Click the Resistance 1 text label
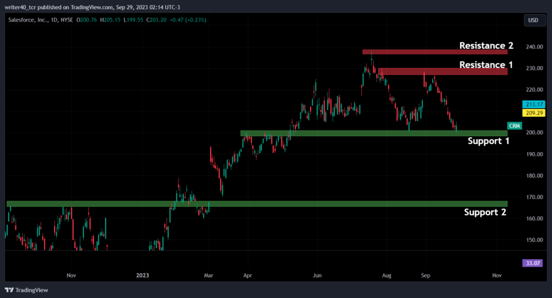 click(x=486, y=65)
